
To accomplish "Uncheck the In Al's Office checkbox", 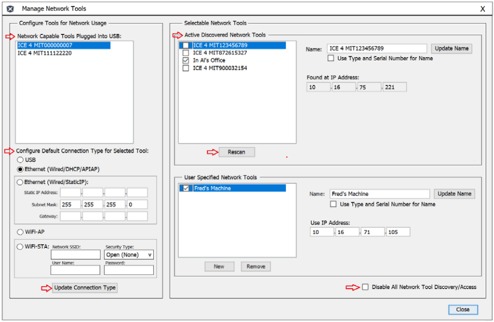I will pyautogui.click(x=186, y=60).
